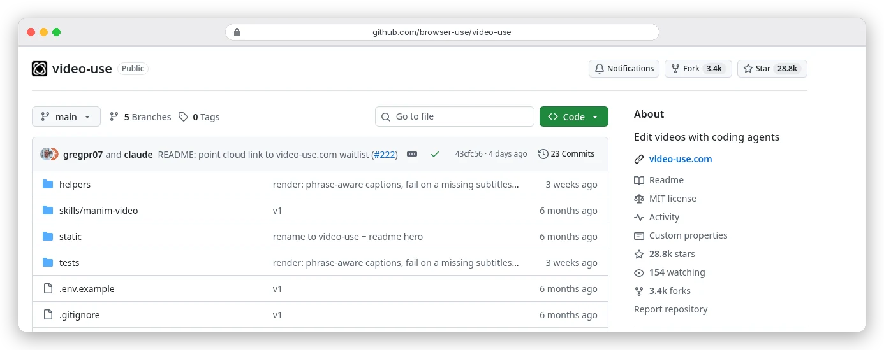Click '3 weeks ago' in helpers row
The width and height of the screenshot is (884, 350).
pos(571,185)
